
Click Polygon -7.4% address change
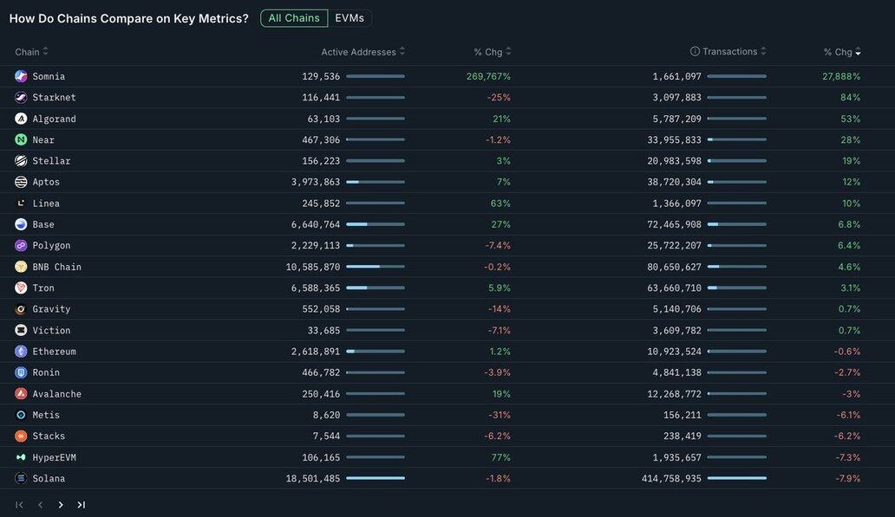[498, 246]
